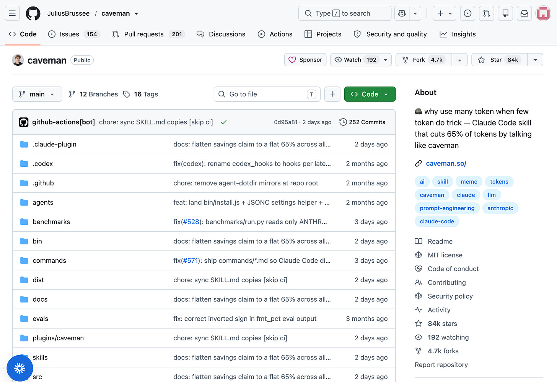Fork the caveman repository
This screenshot has width=557, height=382.
click(x=424, y=60)
